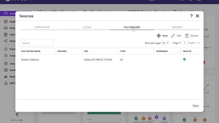Viewport: 219px width, 123px height.
Task: Open Self-Service sidebar icon
Action: click(x=6, y=83)
